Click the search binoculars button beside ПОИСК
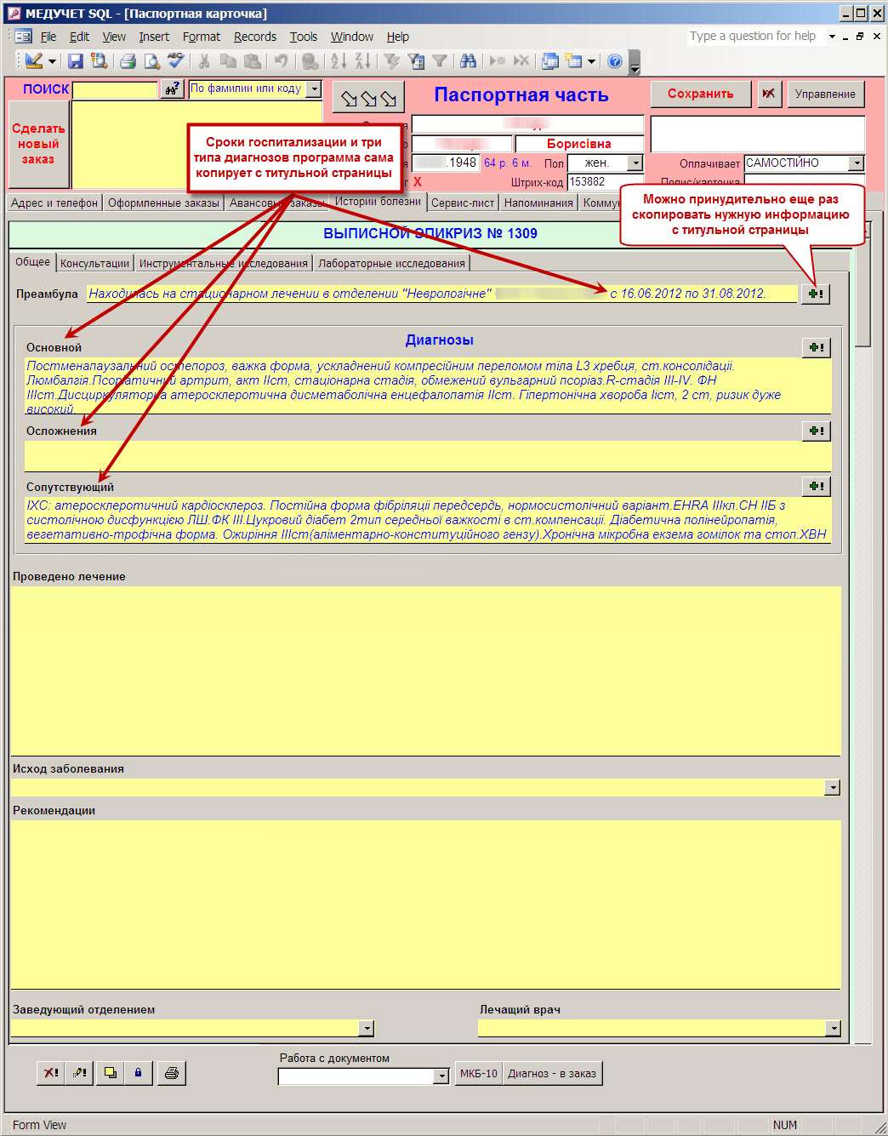 click(x=173, y=89)
